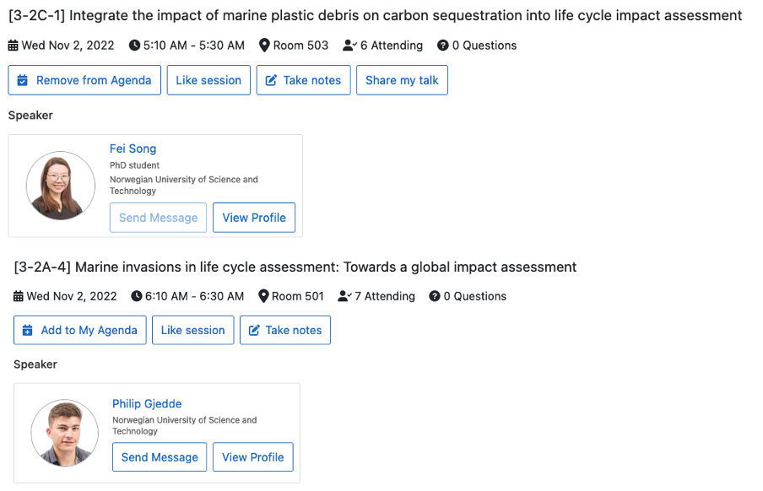
Task: Click the attendee icon beside 7 Attending
Action: tap(344, 296)
